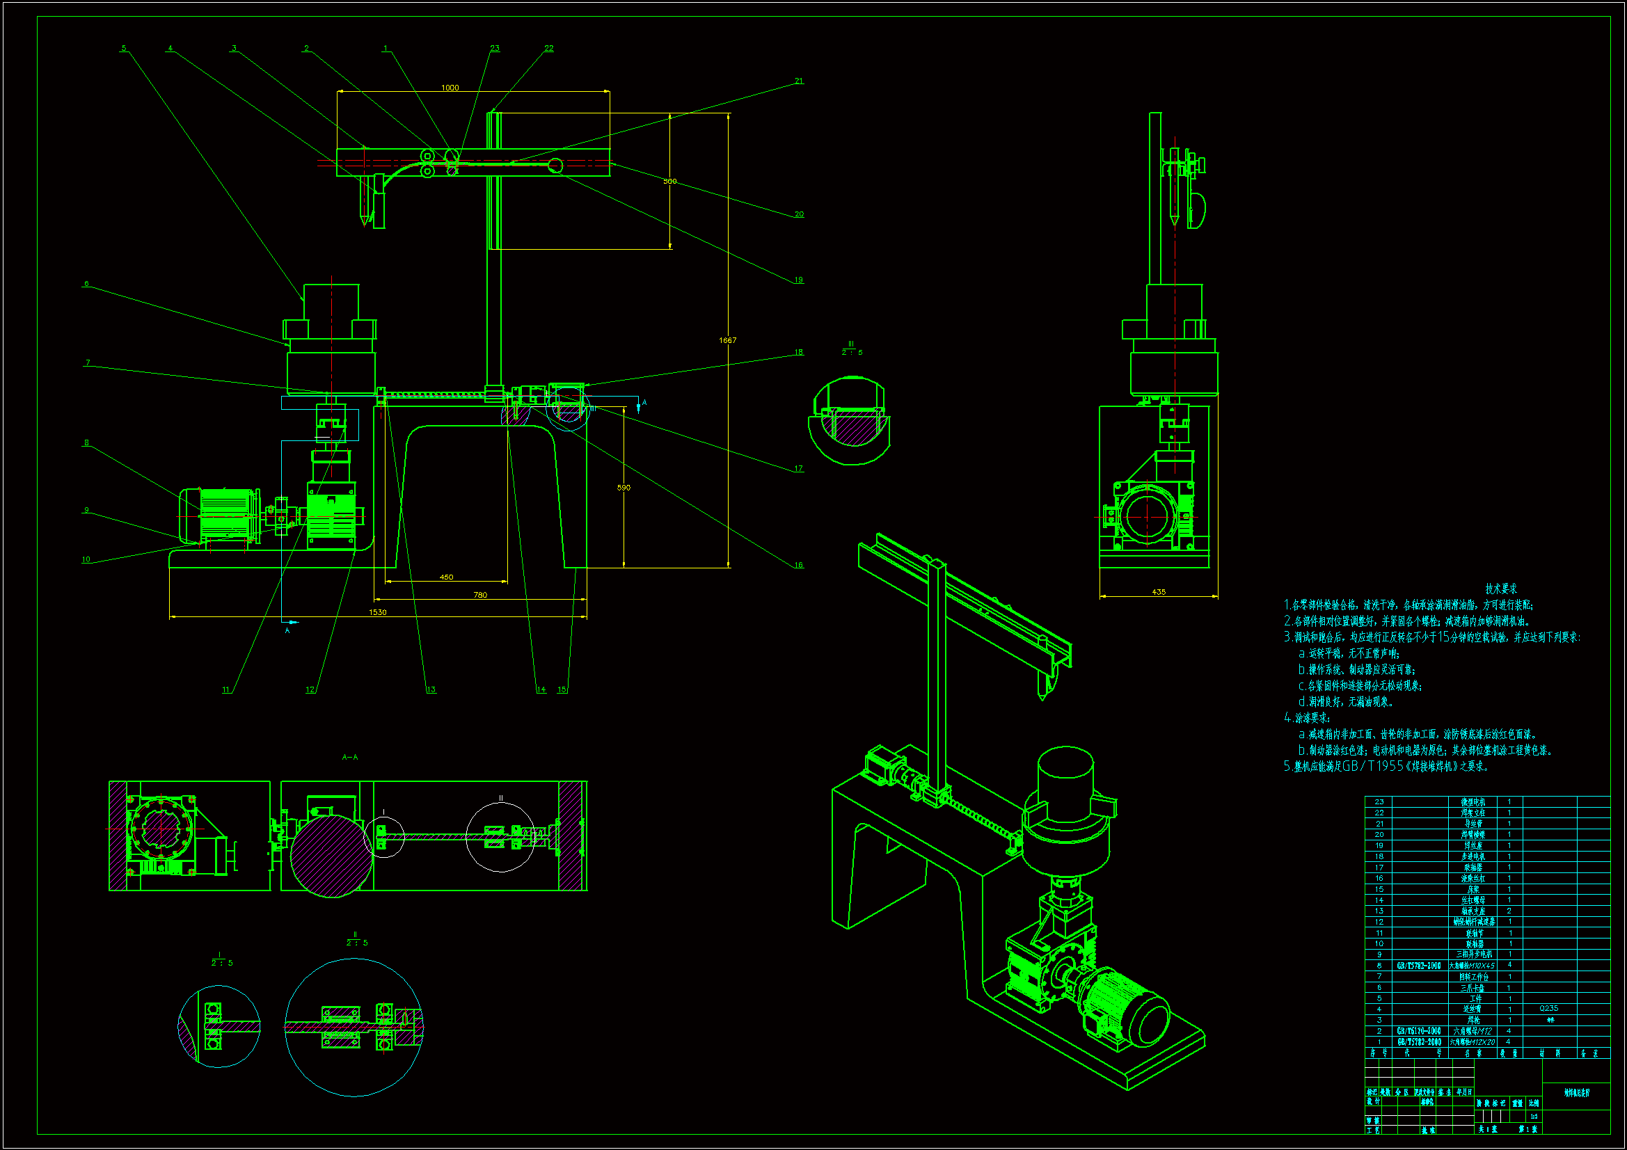Select part callout number 8
1627x1150 pixels.
86,442
